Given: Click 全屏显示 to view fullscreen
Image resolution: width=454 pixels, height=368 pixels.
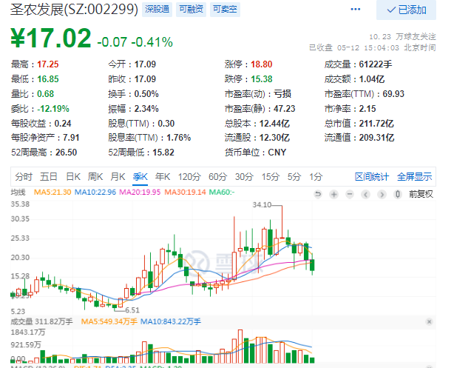Looking at the screenshot, I should click(x=414, y=176).
